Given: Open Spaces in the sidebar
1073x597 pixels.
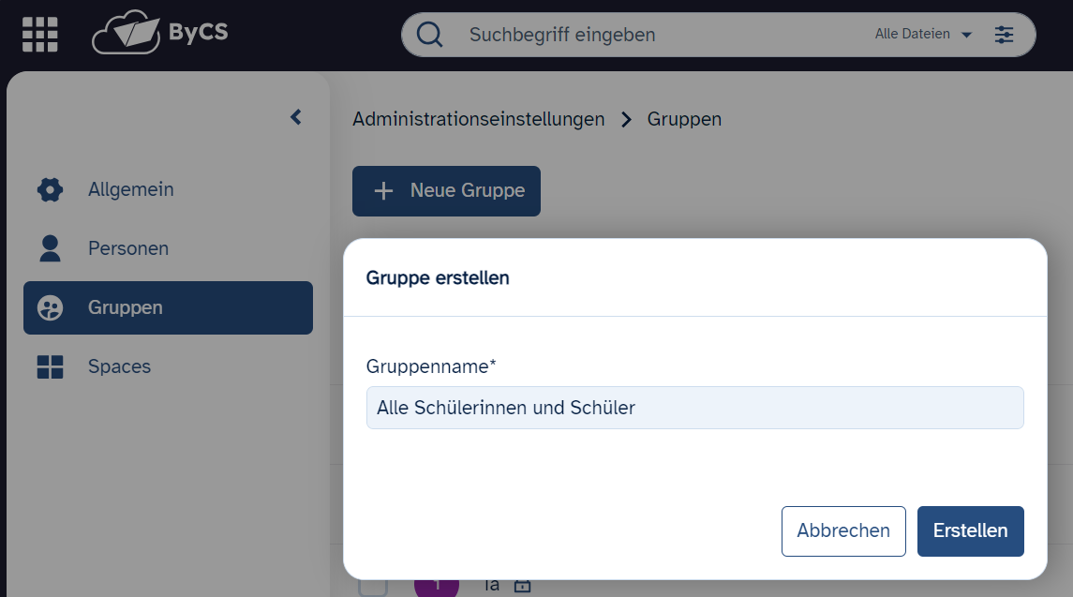Looking at the screenshot, I should click(x=168, y=367).
